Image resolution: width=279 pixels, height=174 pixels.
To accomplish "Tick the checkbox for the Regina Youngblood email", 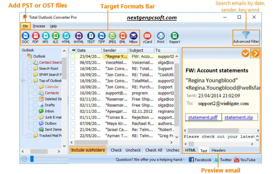I will (x=73, y=56).
